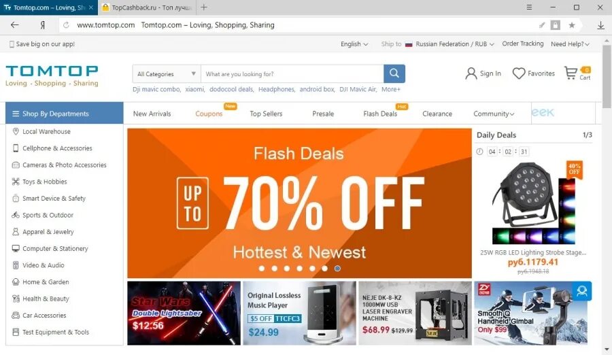This screenshot has width=612, height=355.
Task: Select the first banner carousel dot
Action: click(x=262, y=269)
